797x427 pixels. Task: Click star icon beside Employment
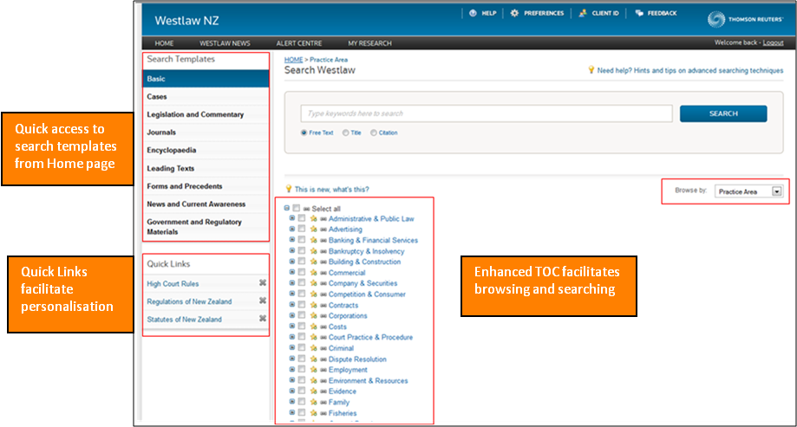point(314,369)
